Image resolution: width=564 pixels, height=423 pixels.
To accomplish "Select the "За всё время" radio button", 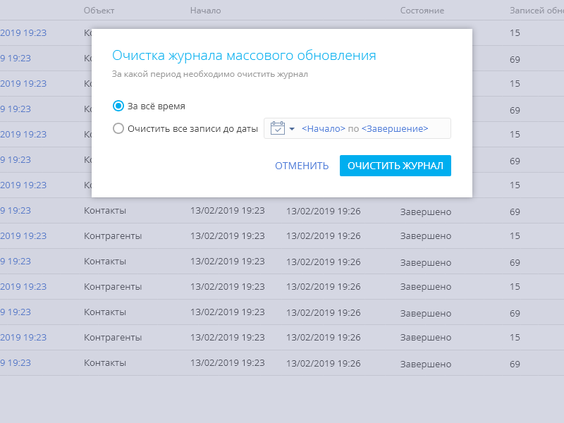I will tap(118, 106).
